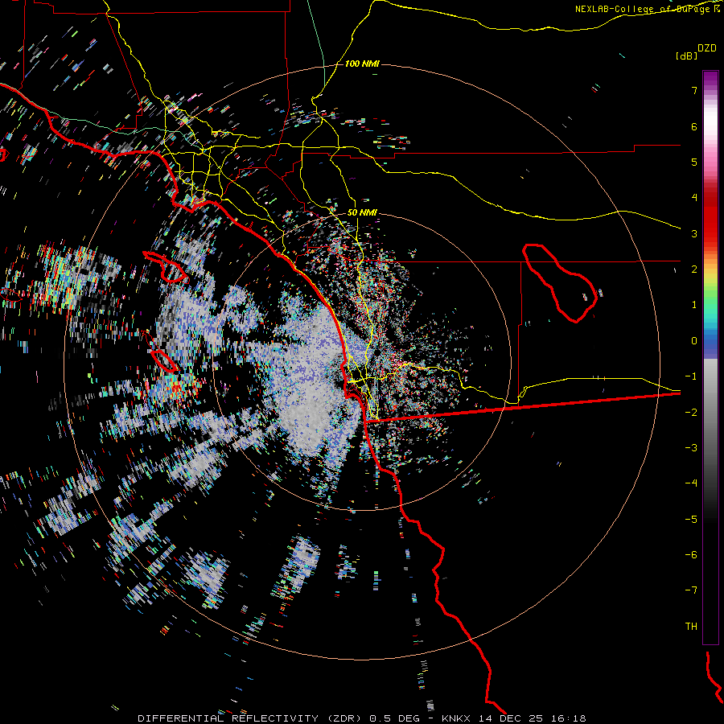Viewport: 724px width, 724px height.
Task: Click the 6 value on the color scale
Action: pyautogui.click(x=694, y=126)
